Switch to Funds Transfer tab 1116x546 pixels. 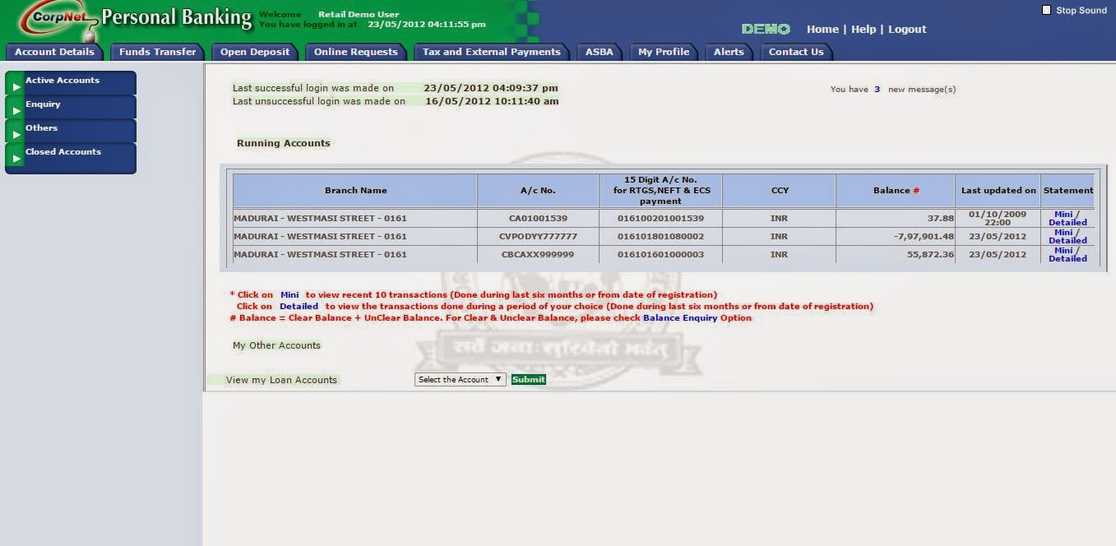click(x=157, y=52)
